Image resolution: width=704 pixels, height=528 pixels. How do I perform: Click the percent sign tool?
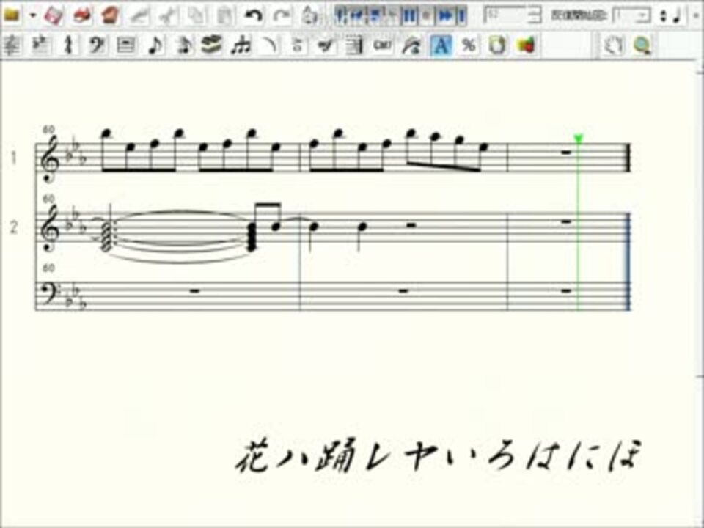(x=469, y=45)
